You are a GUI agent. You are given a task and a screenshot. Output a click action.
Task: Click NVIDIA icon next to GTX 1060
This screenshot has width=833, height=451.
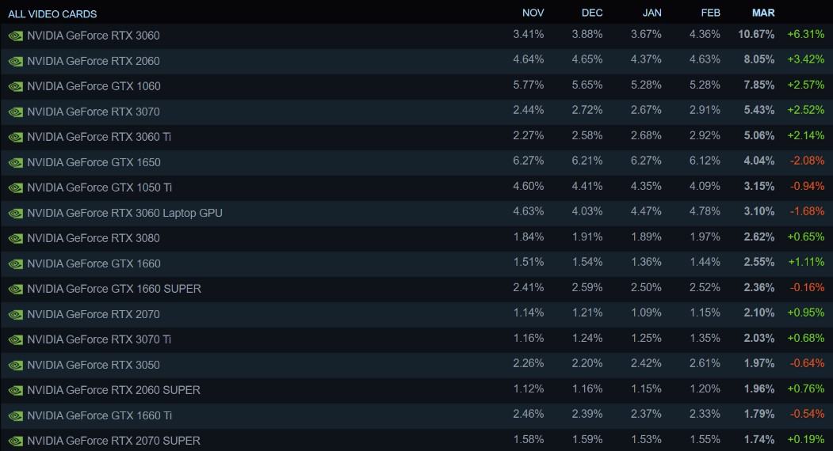tap(16, 86)
